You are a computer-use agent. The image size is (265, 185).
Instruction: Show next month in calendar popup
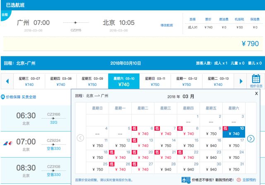pos(251,139)
